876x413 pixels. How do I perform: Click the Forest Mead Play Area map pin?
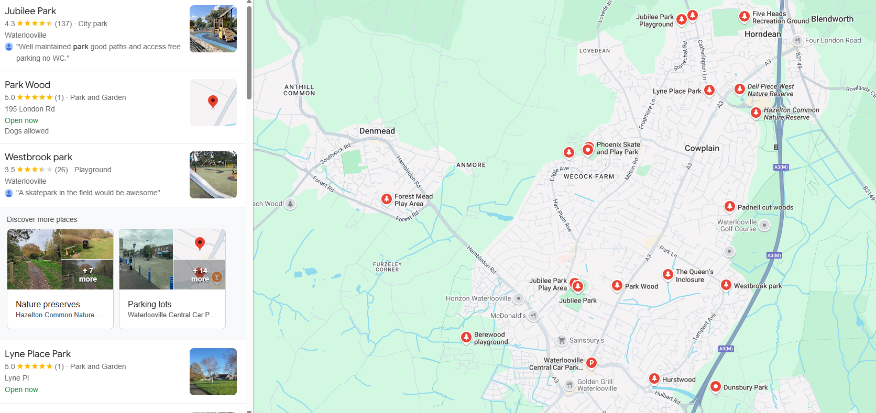pyautogui.click(x=387, y=199)
